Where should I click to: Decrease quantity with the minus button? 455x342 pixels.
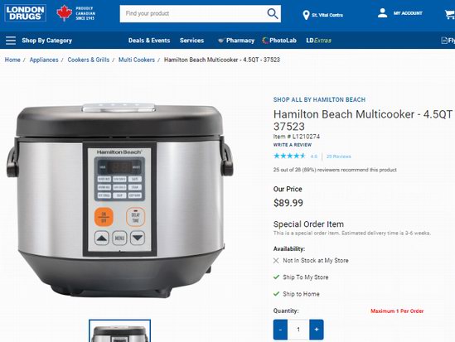(x=280, y=330)
